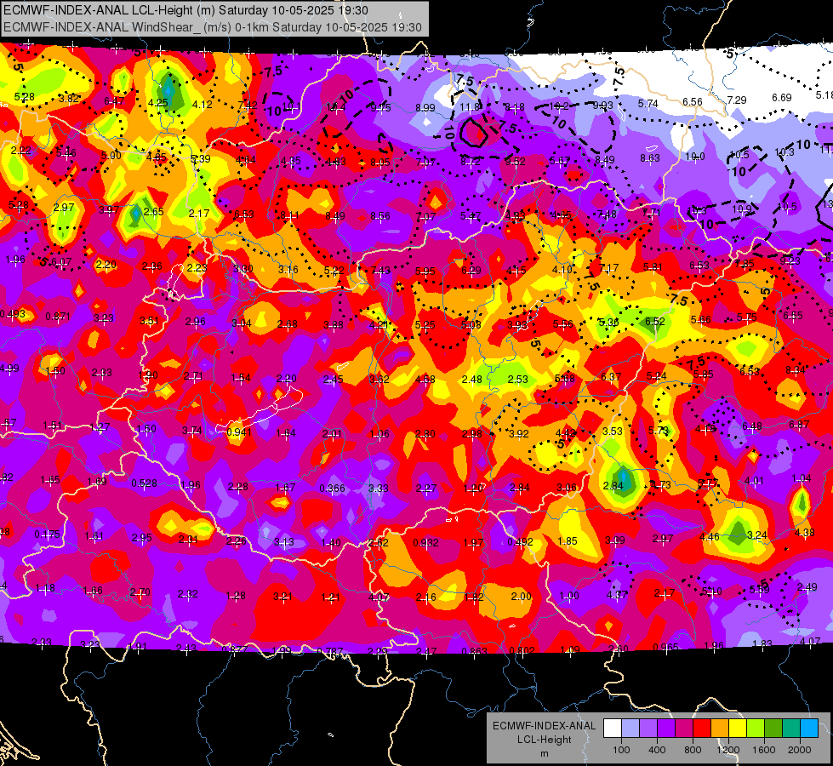The height and width of the screenshot is (766, 833).
Task: Click the orange legend swatch
Action: coord(719,729)
